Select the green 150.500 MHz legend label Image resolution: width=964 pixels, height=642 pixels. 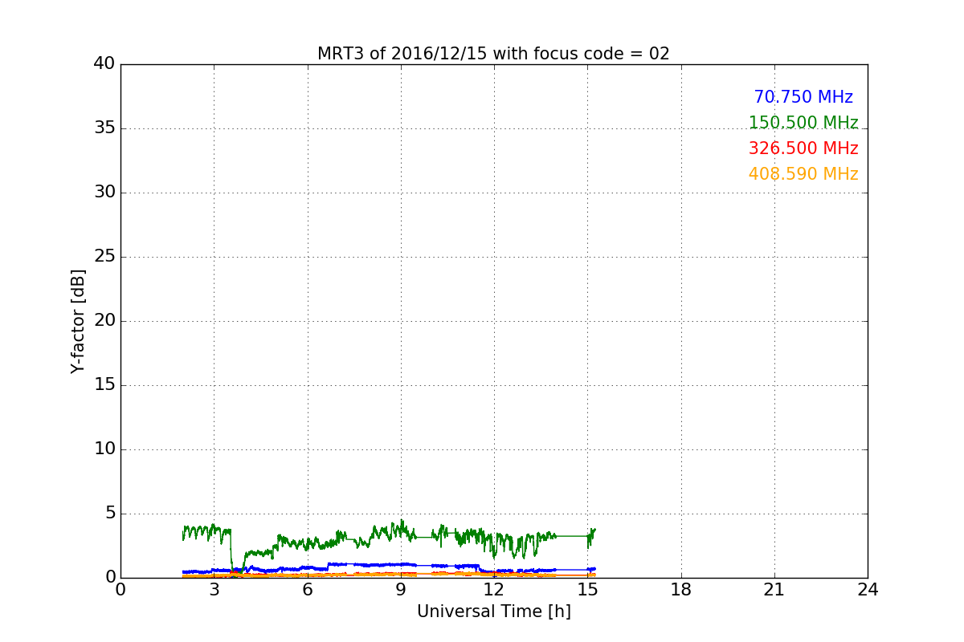[x=803, y=123]
